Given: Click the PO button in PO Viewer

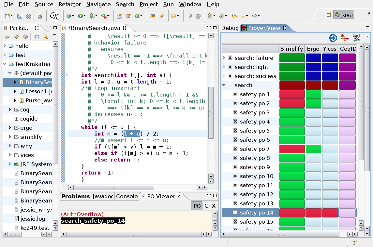Looking at the screenshot, I should (x=197, y=206).
